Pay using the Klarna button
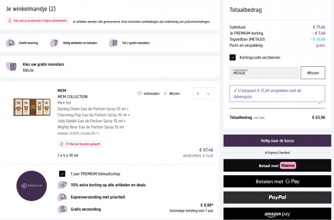Screen dimensions: 334x220 click(x=277, y=166)
